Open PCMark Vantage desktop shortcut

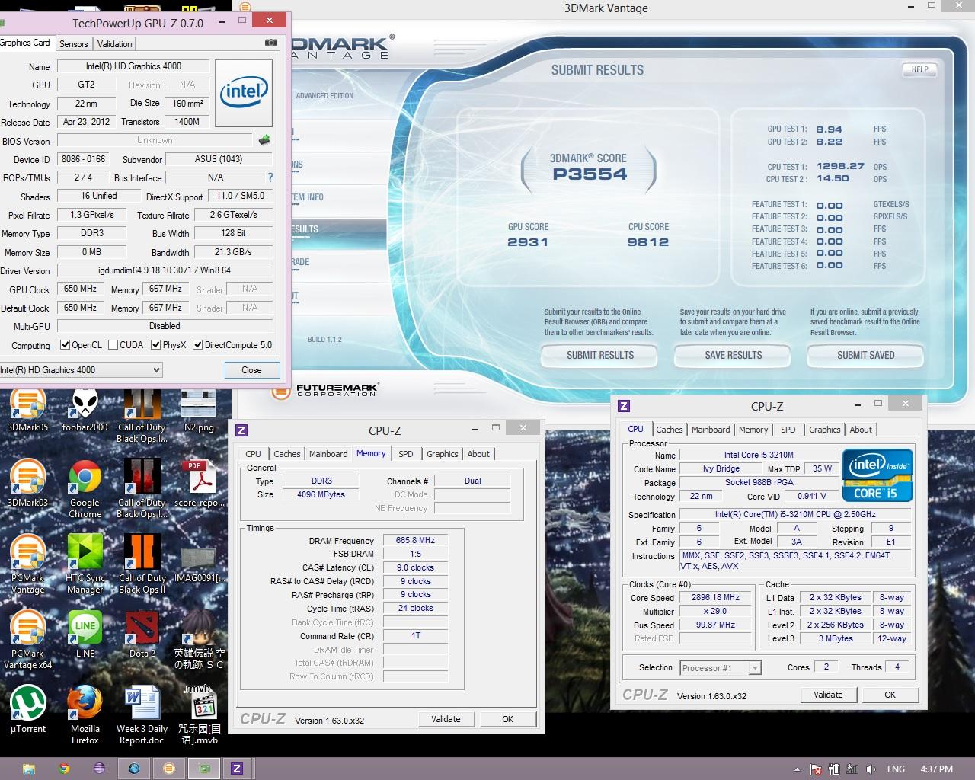27,564
